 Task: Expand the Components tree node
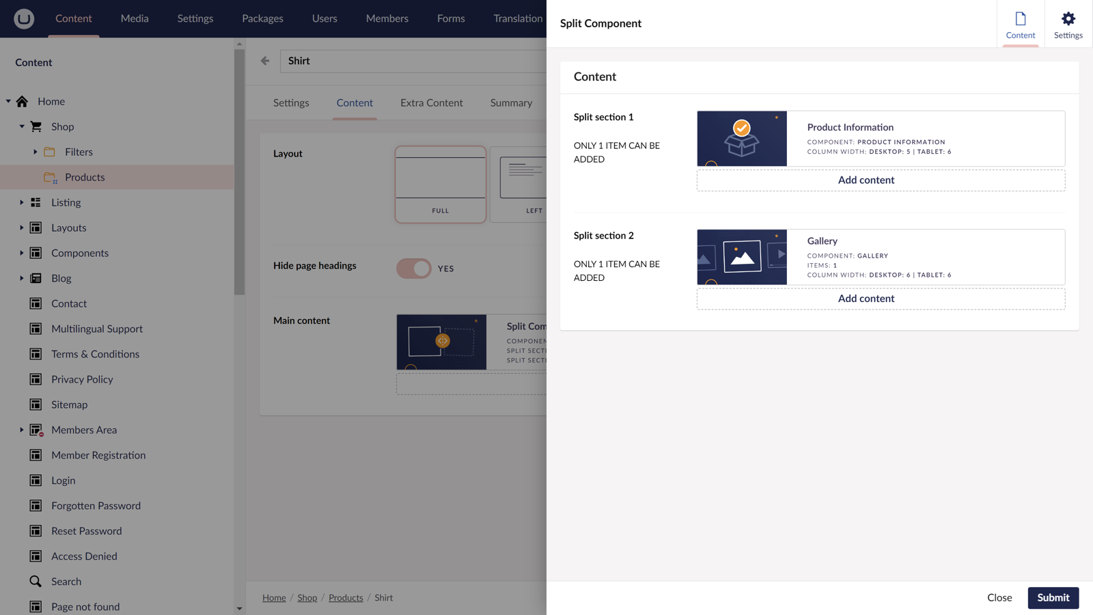(x=21, y=253)
